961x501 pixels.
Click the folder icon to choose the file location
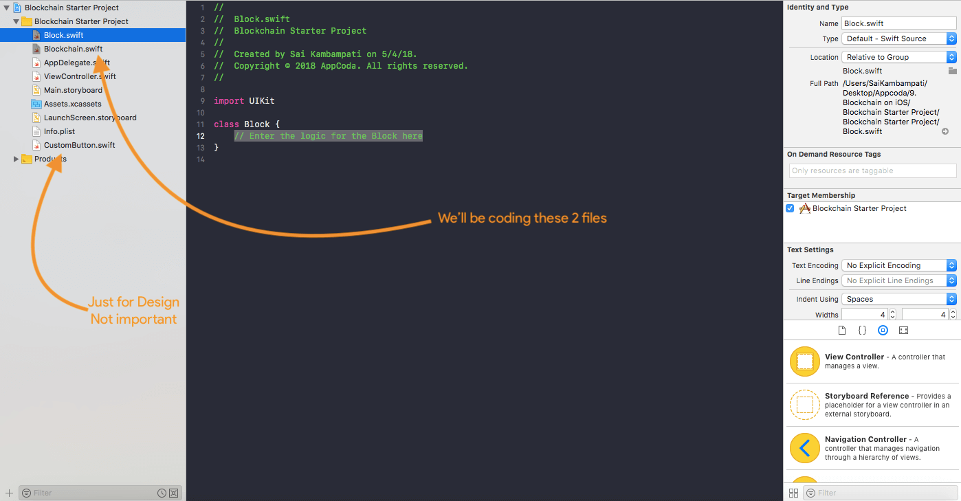(952, 71)
